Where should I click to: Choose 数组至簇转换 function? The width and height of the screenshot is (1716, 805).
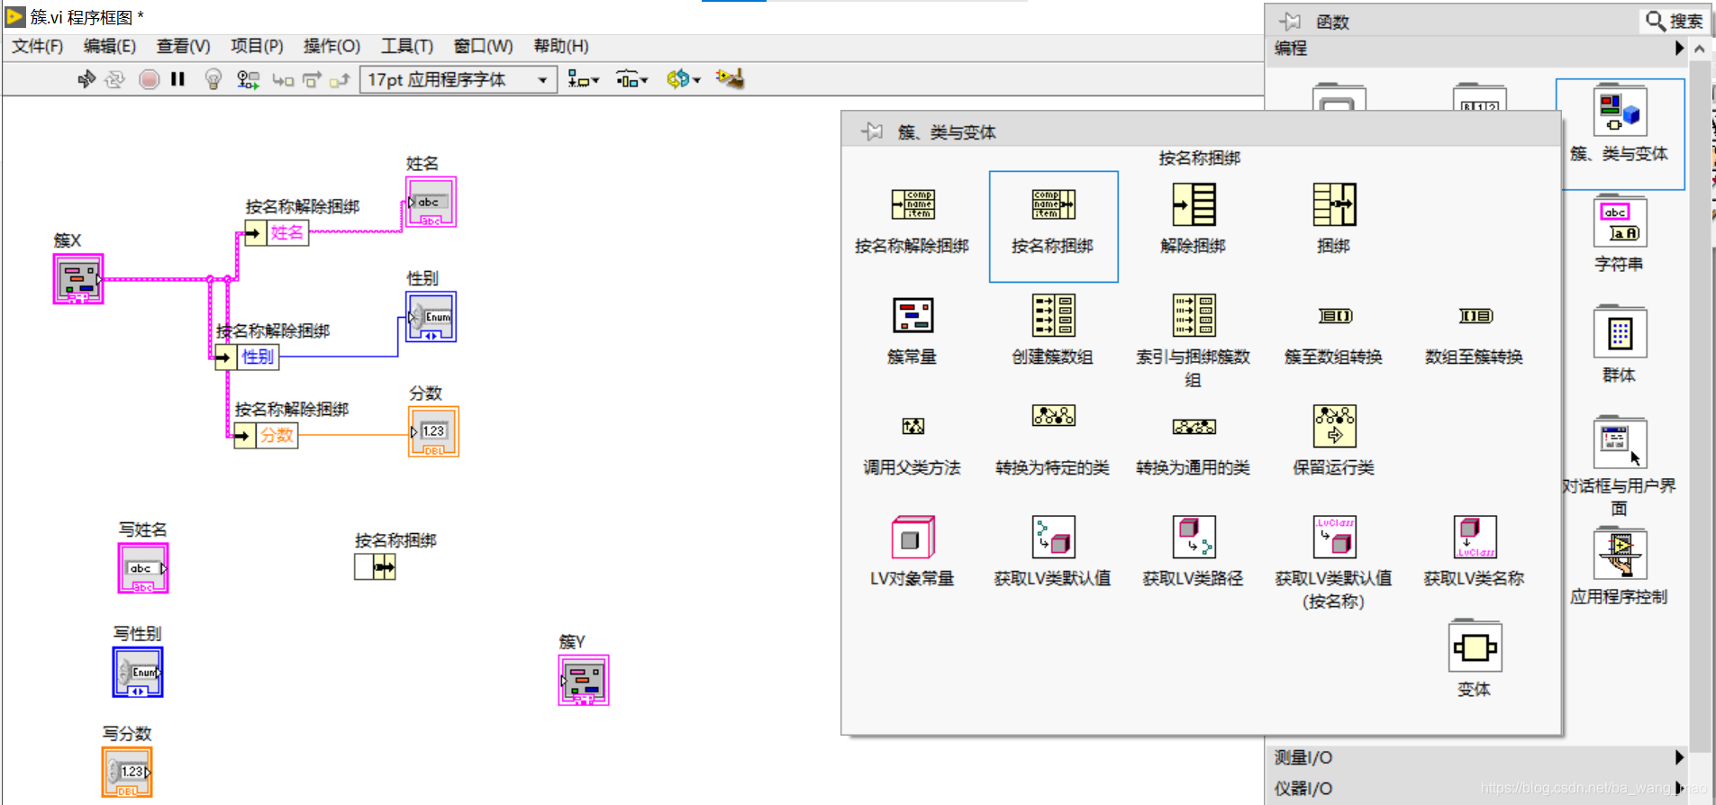point(1475,315)
